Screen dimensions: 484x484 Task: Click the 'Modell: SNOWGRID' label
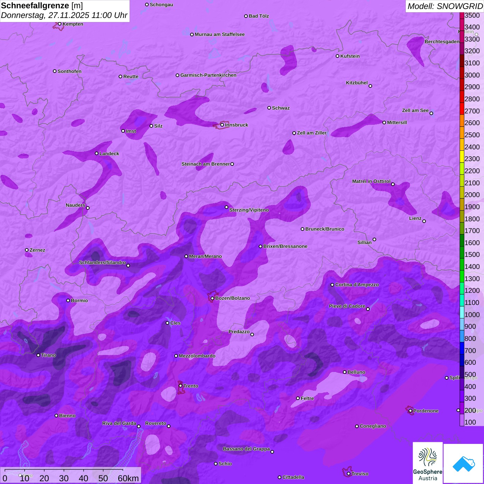point(445,6)
